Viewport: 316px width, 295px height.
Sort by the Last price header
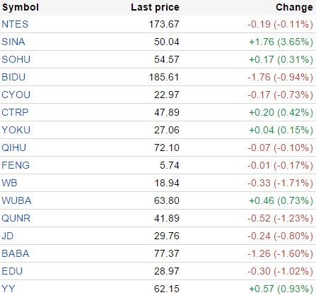pyautogui.click(x=155, y=7)
